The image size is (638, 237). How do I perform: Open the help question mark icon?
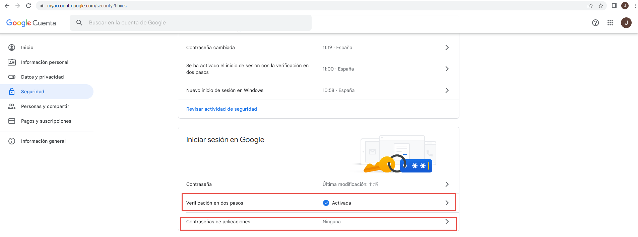point(595,23)
